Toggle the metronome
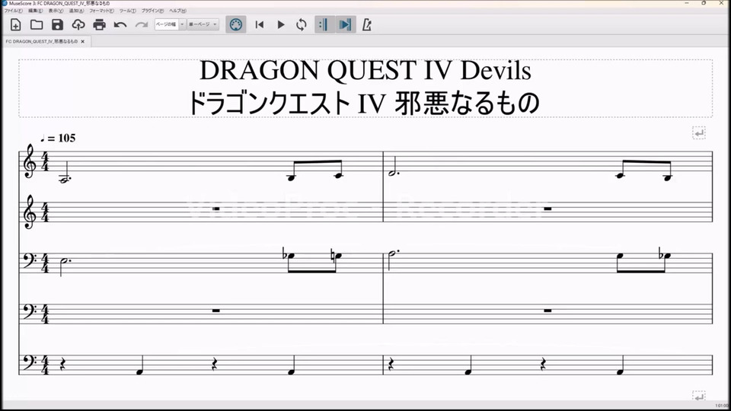The width and height of the screenshot is (731, 411). coord(367,24)
